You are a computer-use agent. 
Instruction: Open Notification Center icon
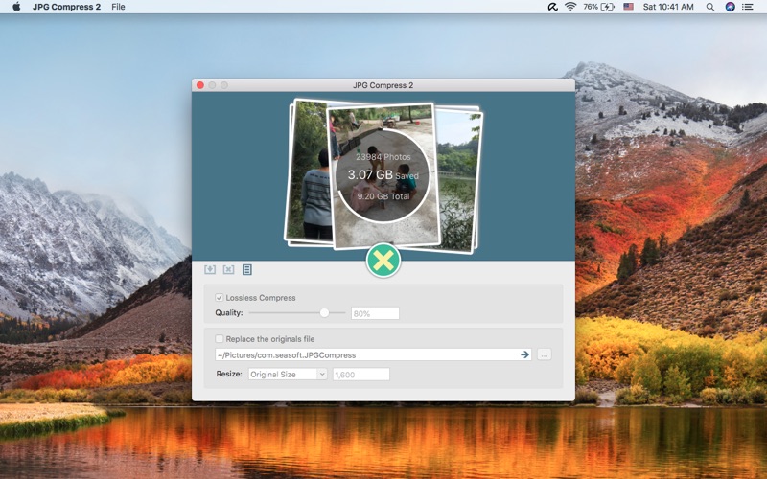748,7
